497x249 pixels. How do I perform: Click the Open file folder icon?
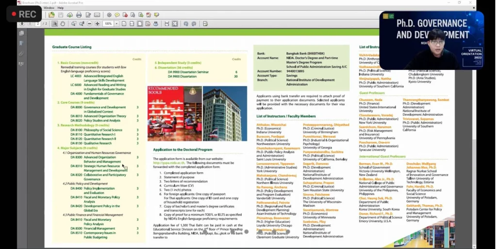(x=51, y=15)
